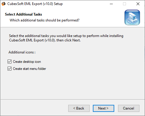
Task: Go back with the < Back button
Action: point(79,108)
